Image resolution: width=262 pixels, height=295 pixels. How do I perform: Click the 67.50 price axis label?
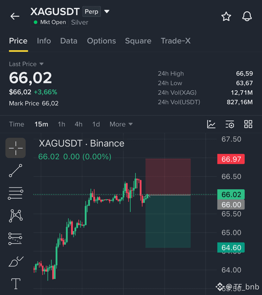pos(231,139)
